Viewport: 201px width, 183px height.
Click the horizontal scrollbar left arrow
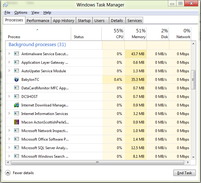8,163
